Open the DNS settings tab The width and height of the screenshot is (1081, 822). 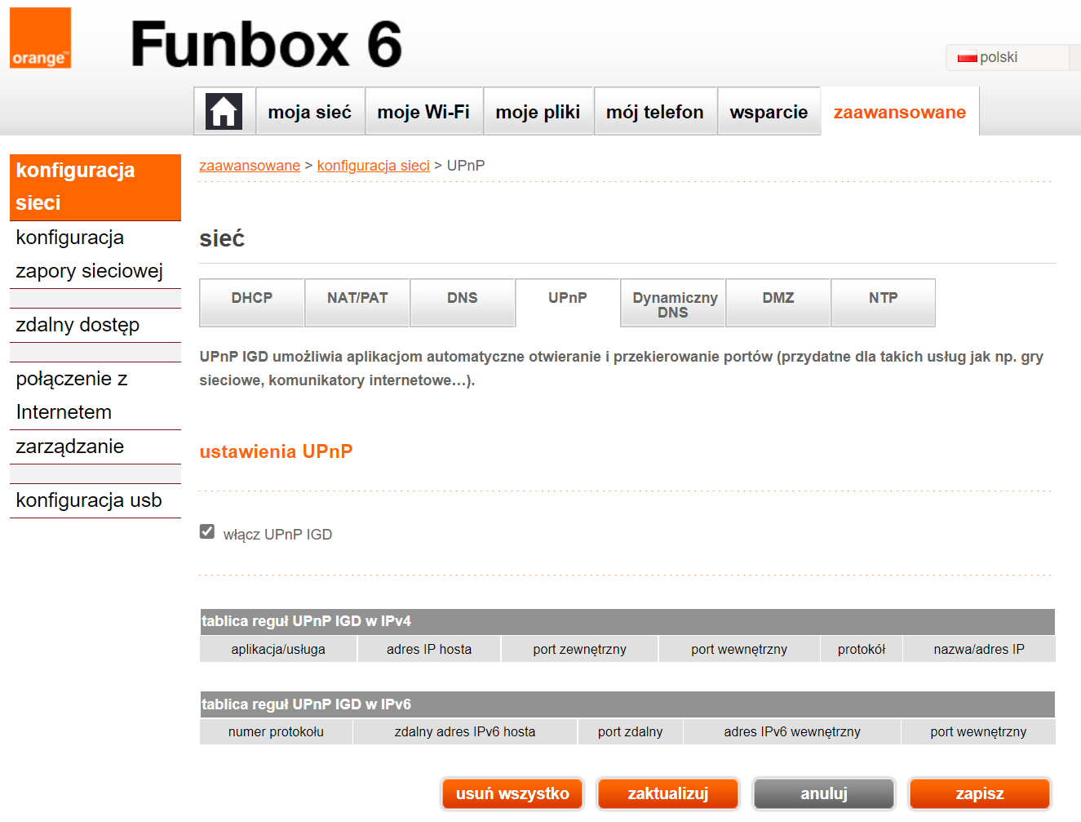pyautogui.click(x=462, y=302)
